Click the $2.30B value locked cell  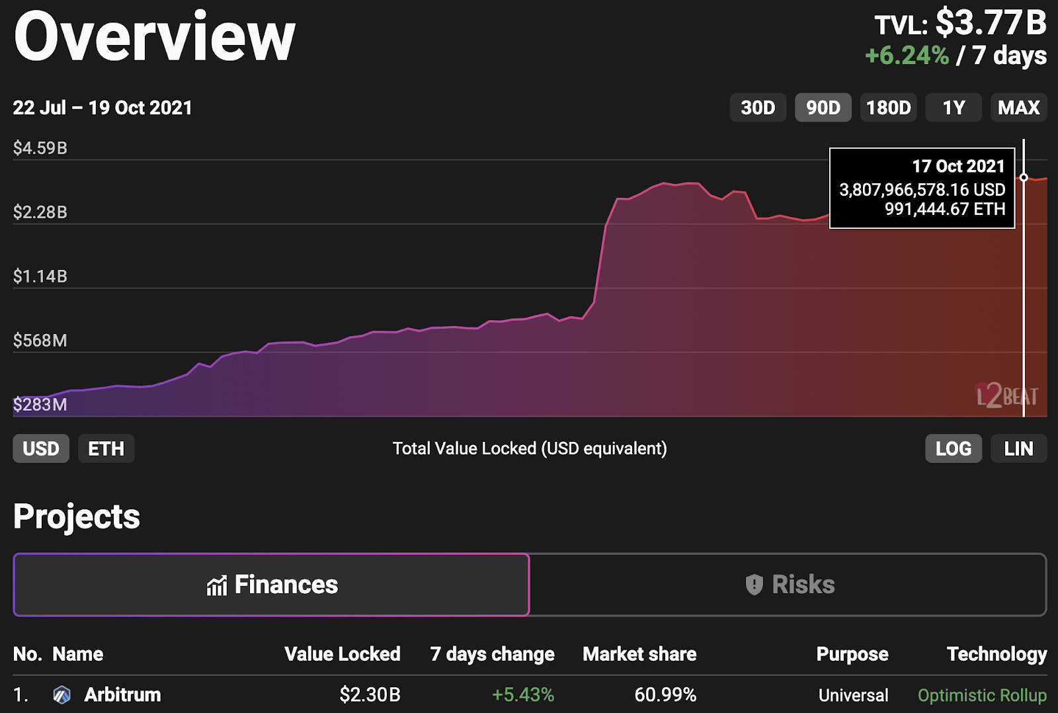[370, 694]
